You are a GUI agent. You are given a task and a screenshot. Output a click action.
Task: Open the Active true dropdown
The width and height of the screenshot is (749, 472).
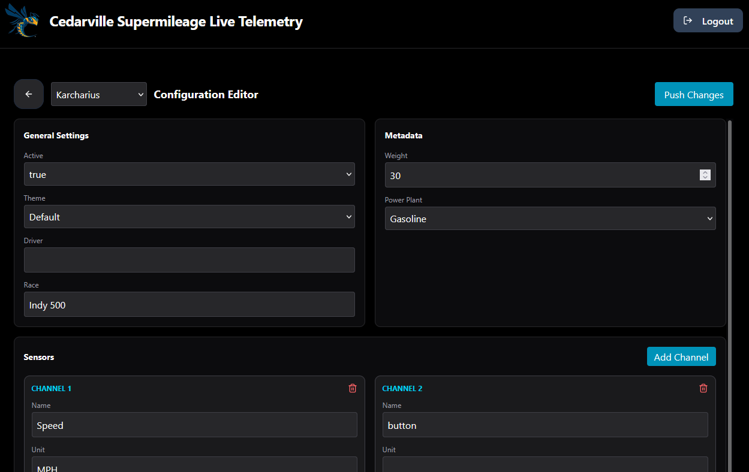coord(189,174)
